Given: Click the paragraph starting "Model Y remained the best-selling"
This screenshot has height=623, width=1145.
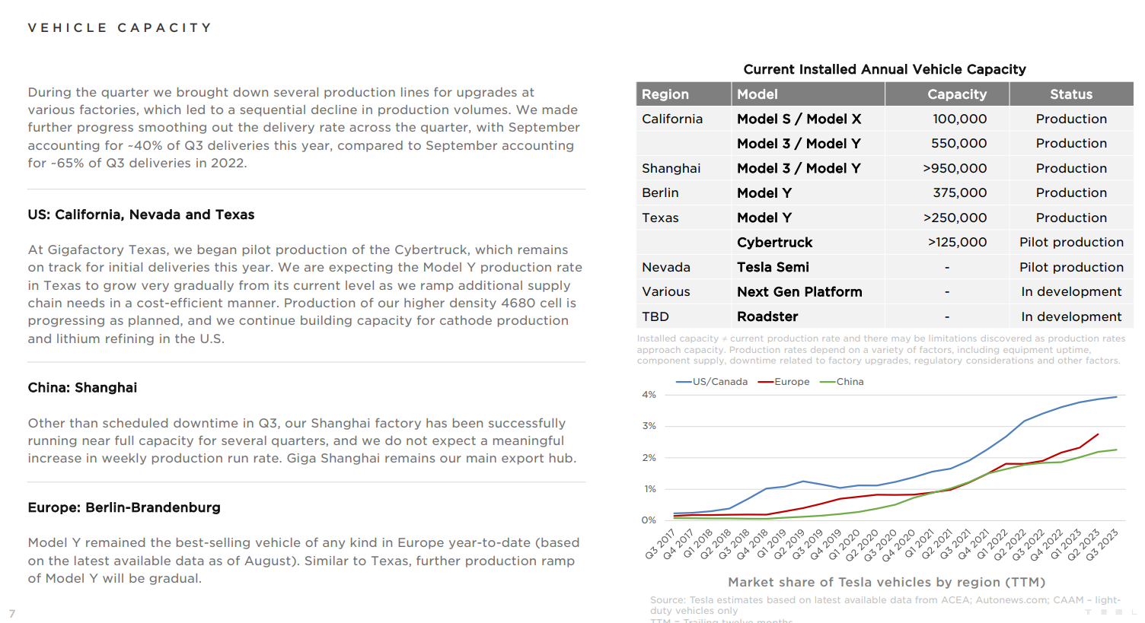Looking at the screenshot, I should (x=304, y=561).
